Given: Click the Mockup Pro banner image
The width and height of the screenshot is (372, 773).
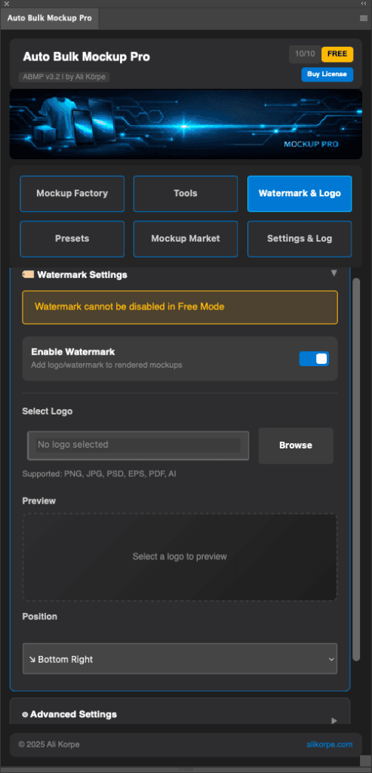Looking at the screenshot, I should tap(186, 125).
